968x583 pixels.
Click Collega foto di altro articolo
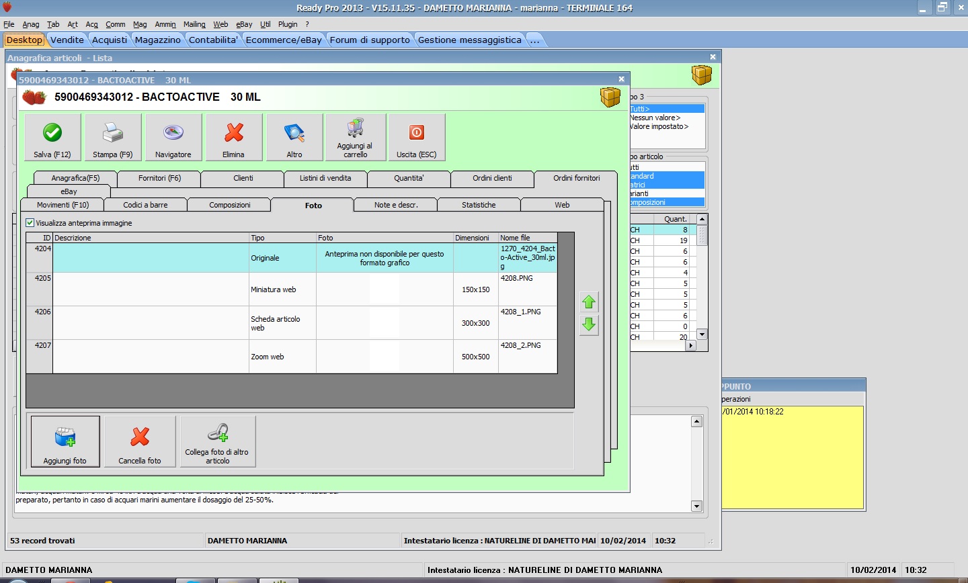pyautogui.click(x=218, y=441)
